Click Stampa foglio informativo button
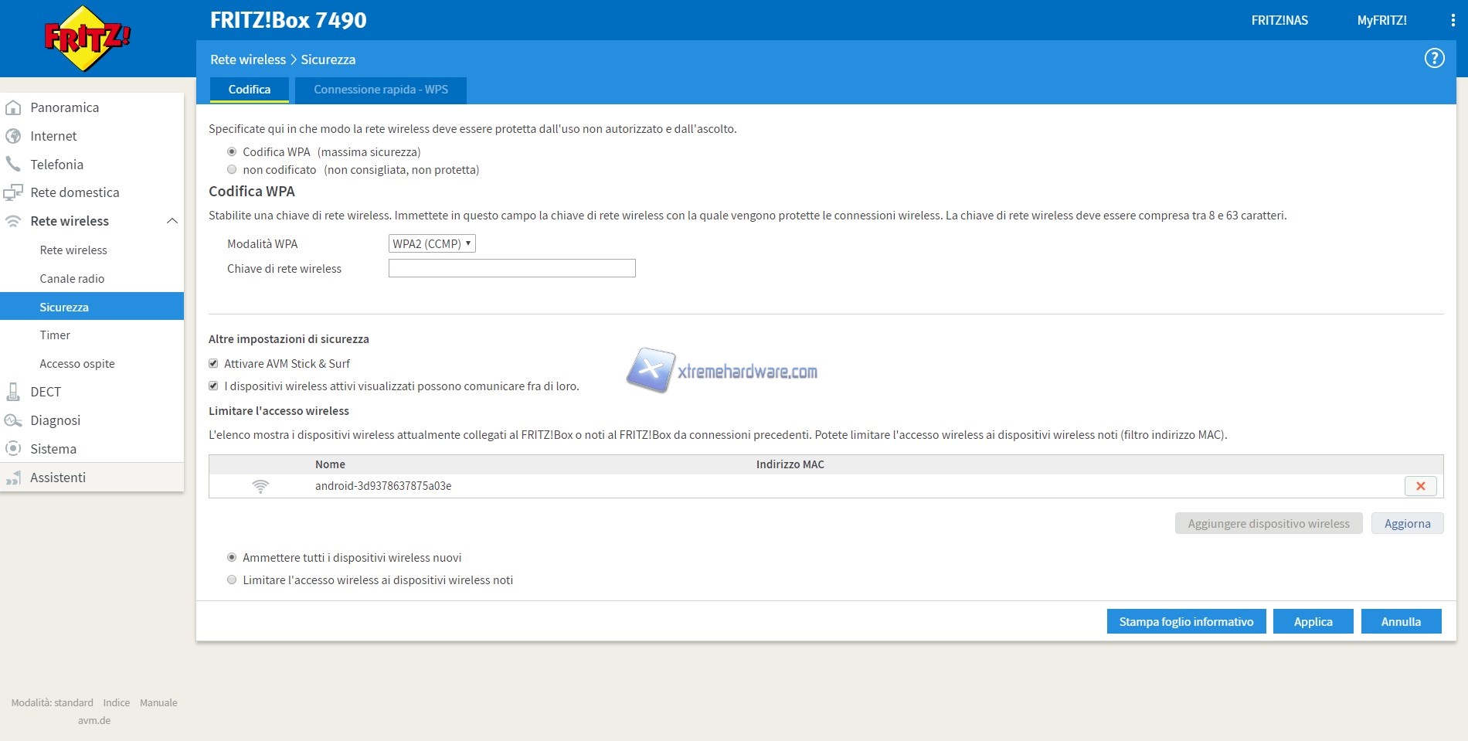The width and height of the screenshot is (1468, 741). point(1186,622)
